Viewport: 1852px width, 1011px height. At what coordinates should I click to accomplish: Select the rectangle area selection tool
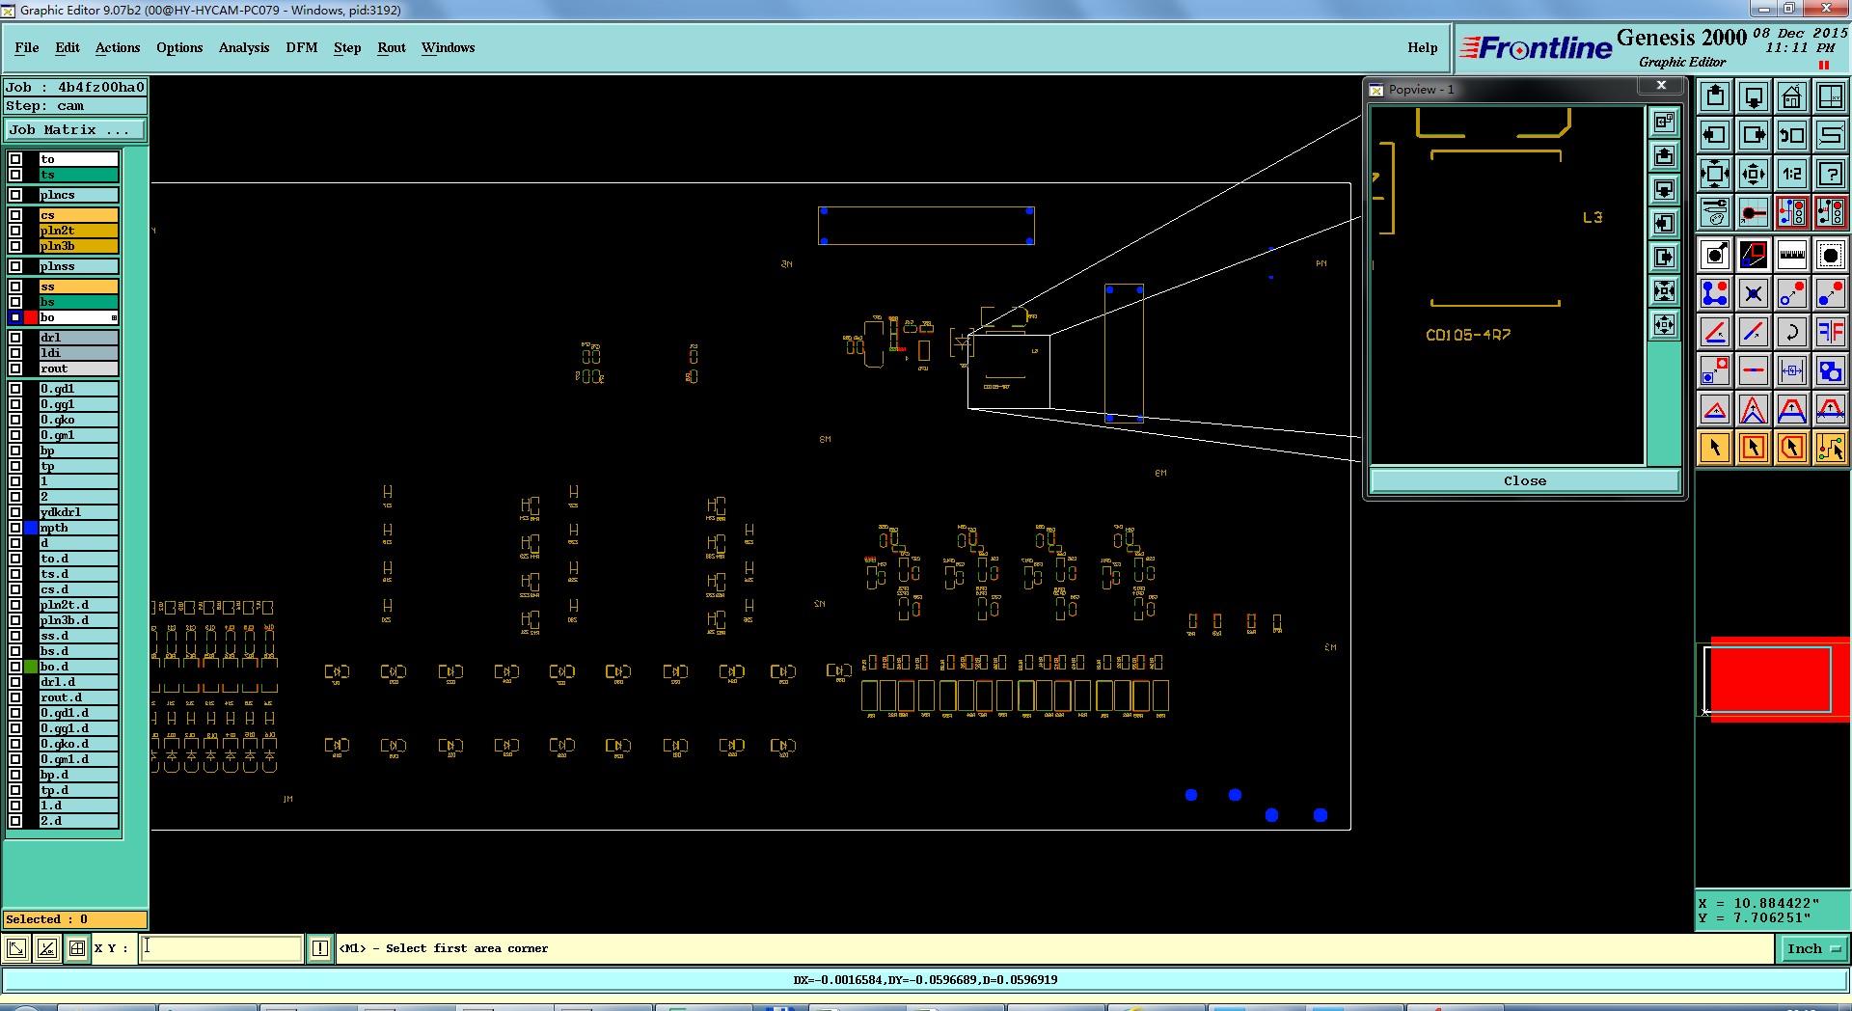click(1754, 448)
